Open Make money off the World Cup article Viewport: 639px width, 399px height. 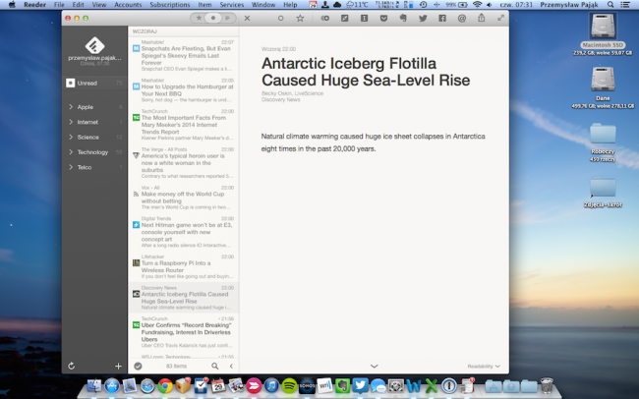184,198
